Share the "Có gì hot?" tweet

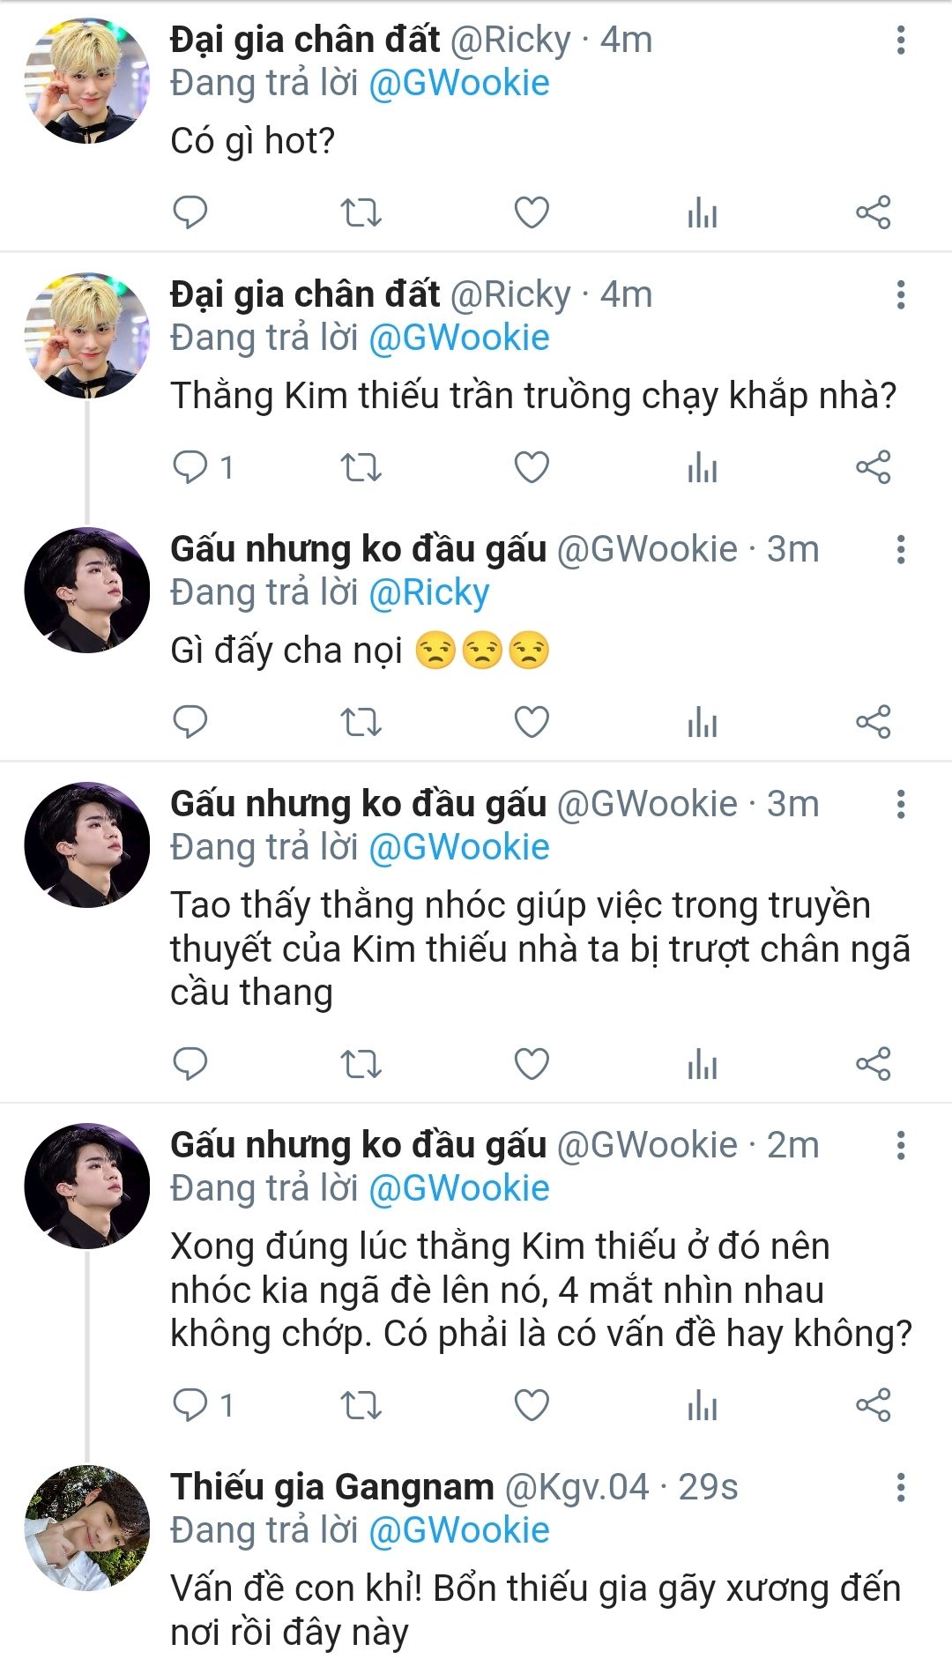874,212
